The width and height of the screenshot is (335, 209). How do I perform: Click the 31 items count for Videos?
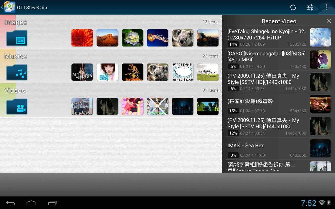[210, 90]
